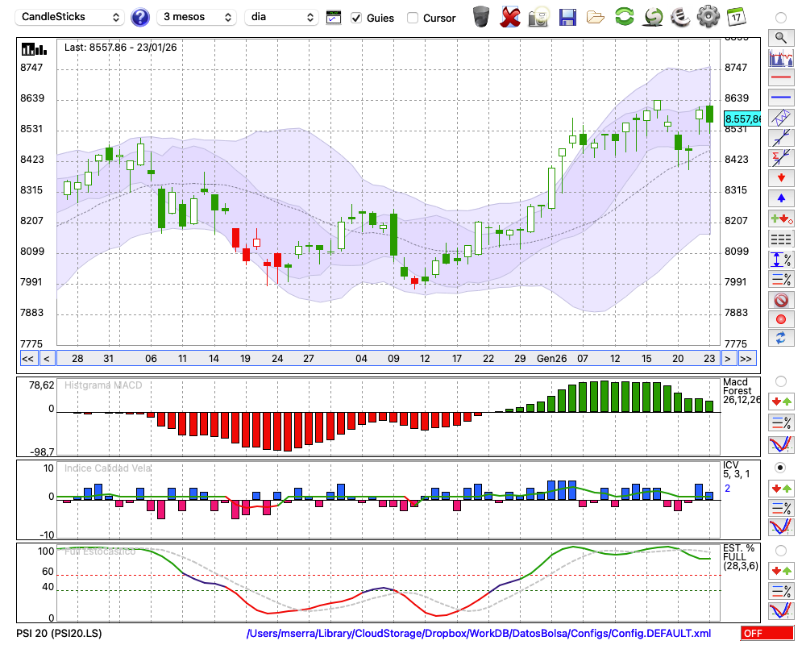Click the date timeline bar at Gen26
806x645 pixels.
pyautogui.click(x=551, y=359)
